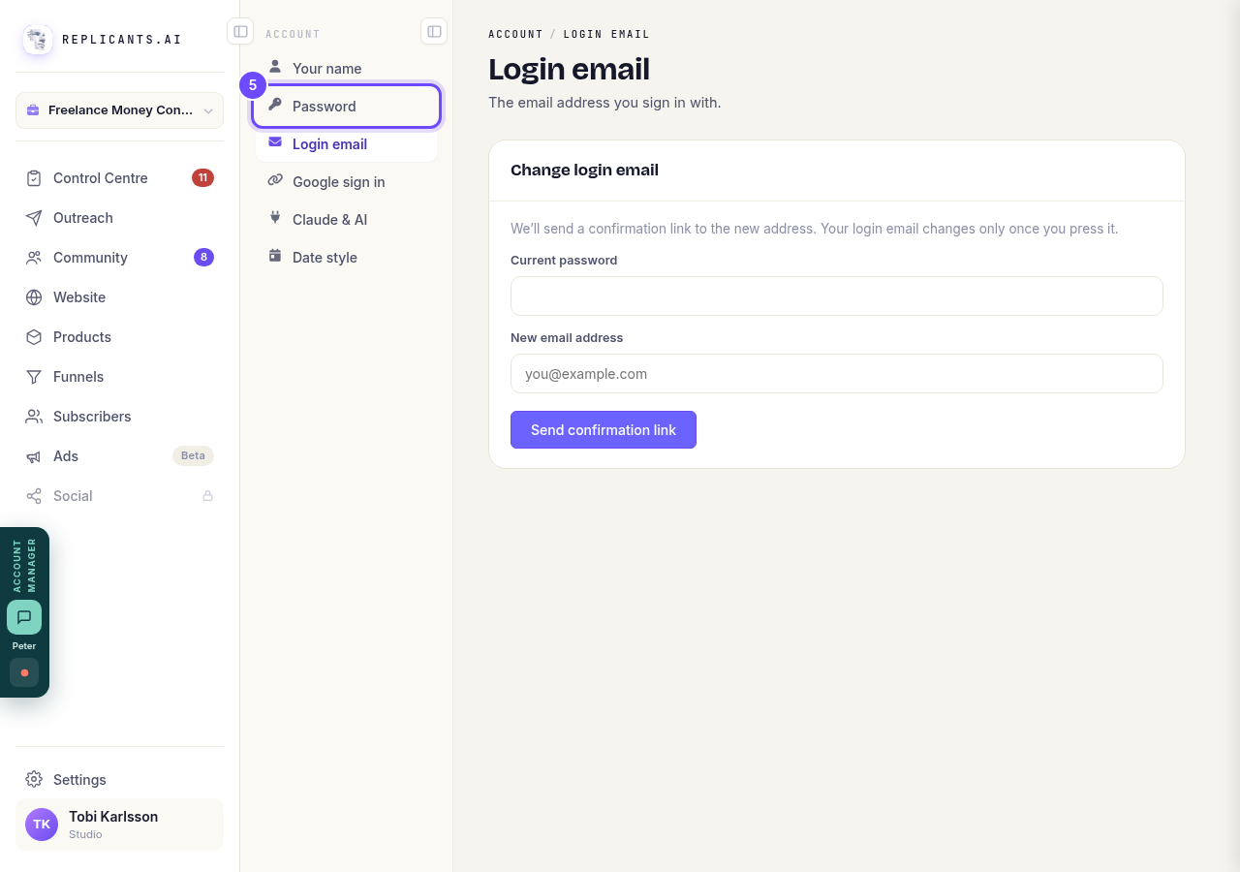Click the Social lock icon
Screen dimensions: 1240x872
(x=207, y=496)
